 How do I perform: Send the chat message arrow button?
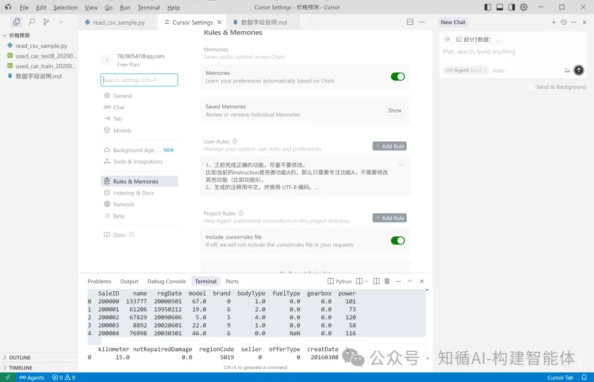tap(579, 70)
